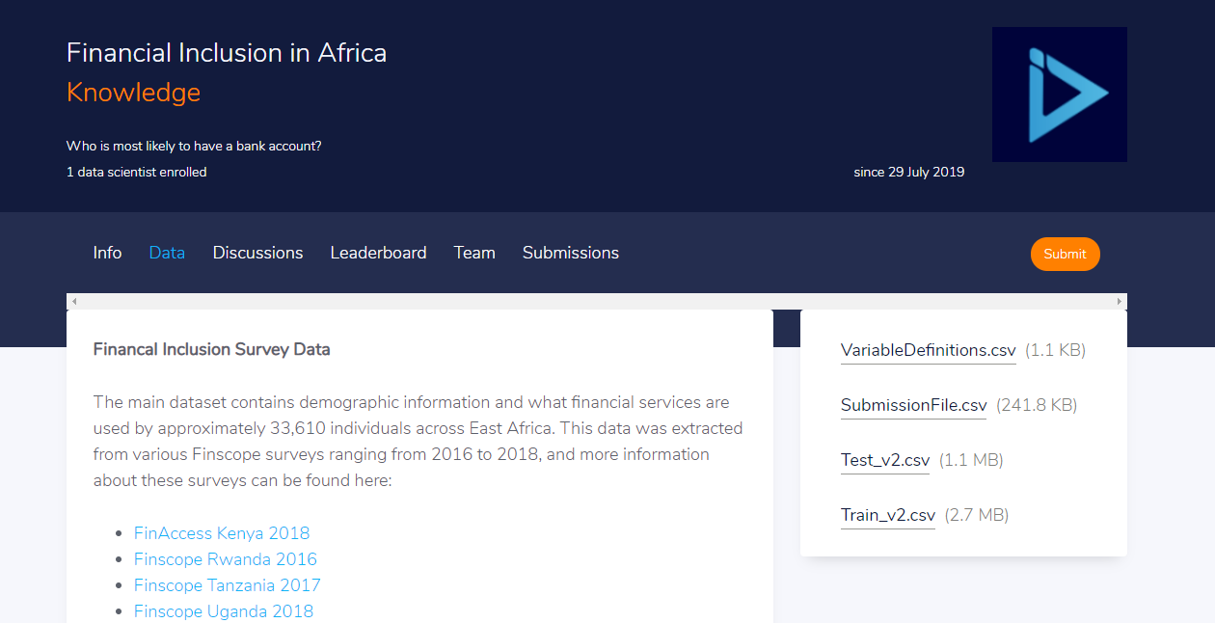Open the Leaderboard tab

pos(378,253)
